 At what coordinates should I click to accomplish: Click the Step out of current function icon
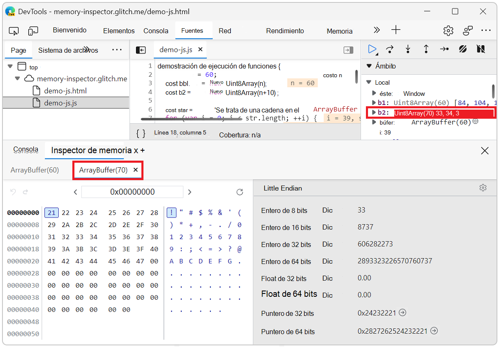(x=426, y=49)
